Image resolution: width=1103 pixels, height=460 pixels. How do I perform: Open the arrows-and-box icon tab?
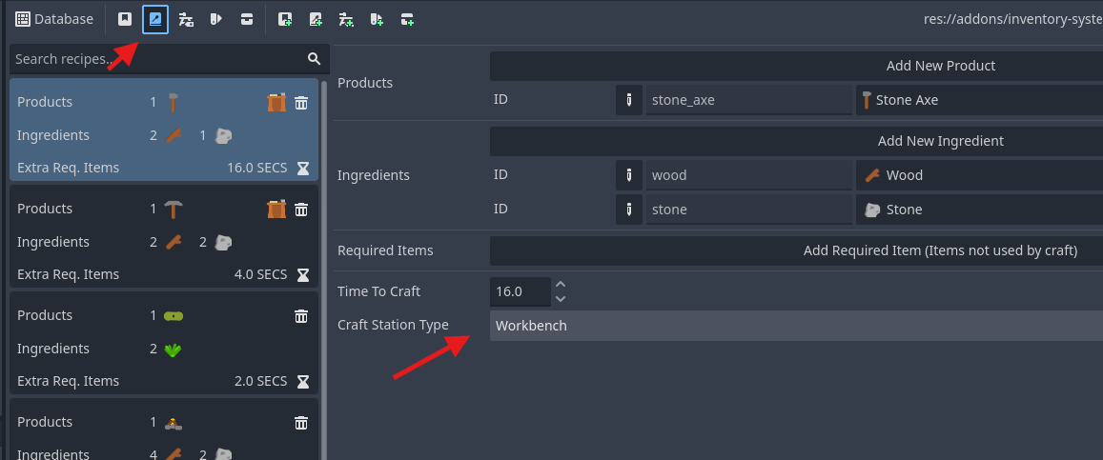[x=186, y=19]
